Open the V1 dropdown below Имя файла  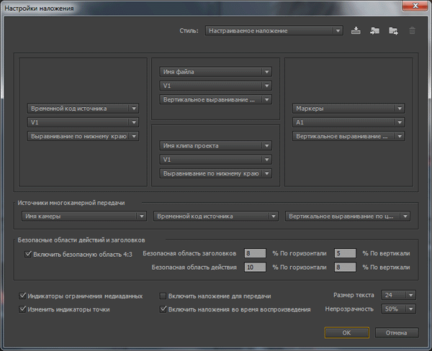[215, 86]
